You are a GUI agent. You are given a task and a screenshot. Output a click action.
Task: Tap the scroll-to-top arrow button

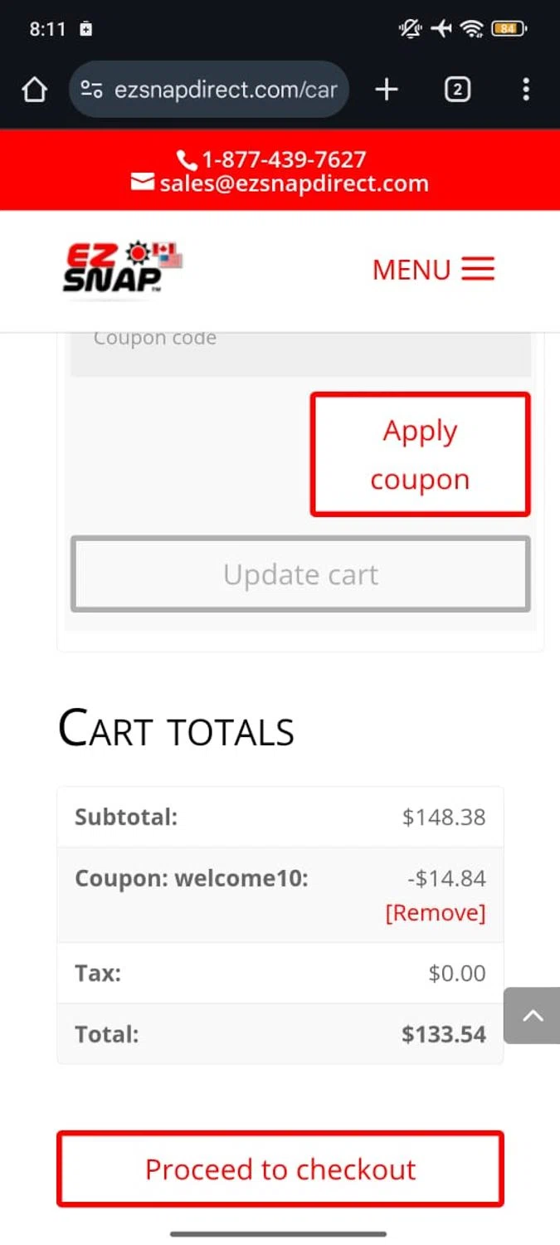(x=532, y=1015)
